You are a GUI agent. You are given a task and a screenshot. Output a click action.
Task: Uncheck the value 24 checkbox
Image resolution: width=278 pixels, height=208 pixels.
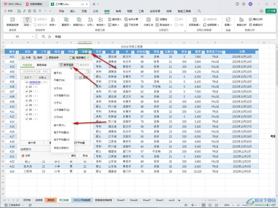coord(27,92)
